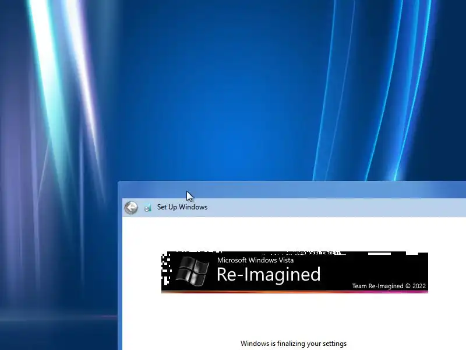Image resolution: width=466 pixels, height=350 pixels.
Task: Click the 'Team Re-Imagined © 2022' text
Action: pyautogui.click(x=389, y=286)
